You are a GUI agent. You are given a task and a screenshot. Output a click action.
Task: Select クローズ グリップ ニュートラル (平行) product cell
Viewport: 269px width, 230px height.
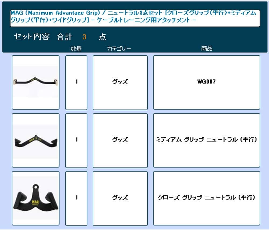(x=207, y=198)
